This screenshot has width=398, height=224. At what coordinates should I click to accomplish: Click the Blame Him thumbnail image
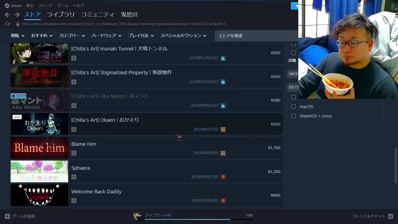click(39, 148)
